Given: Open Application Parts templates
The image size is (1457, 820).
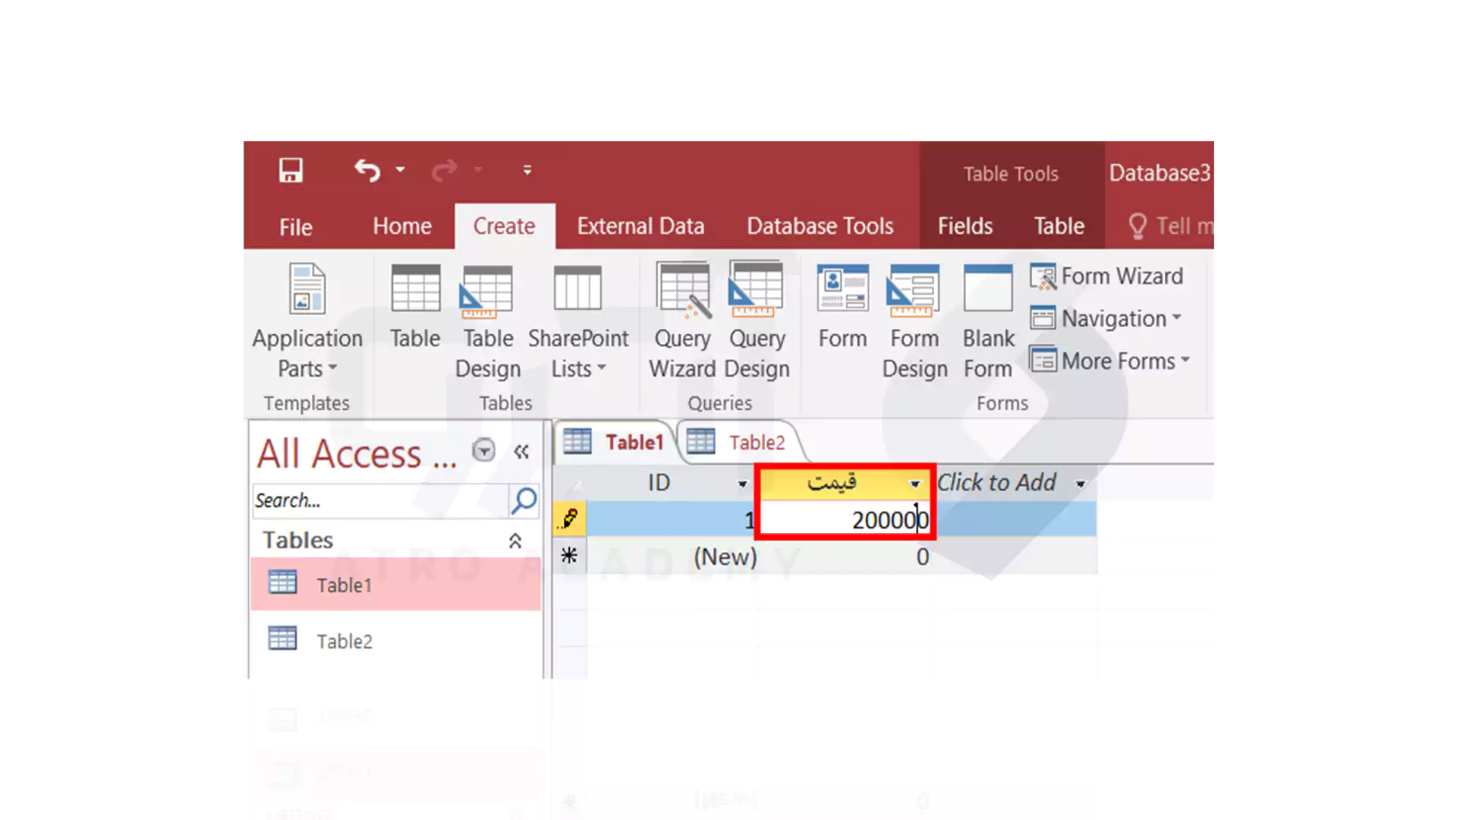Looking at the screenshot, I should 307,322.
